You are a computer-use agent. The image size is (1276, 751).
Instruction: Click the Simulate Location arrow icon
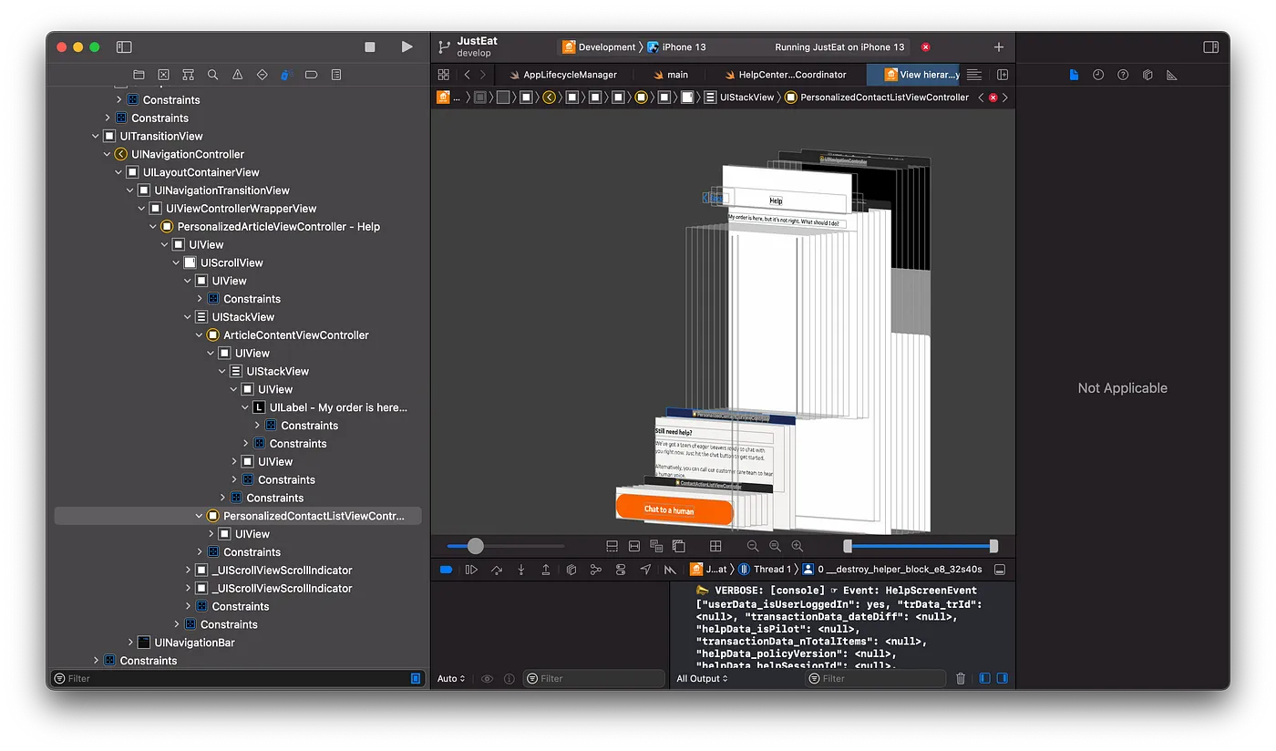tap(645, 570)
